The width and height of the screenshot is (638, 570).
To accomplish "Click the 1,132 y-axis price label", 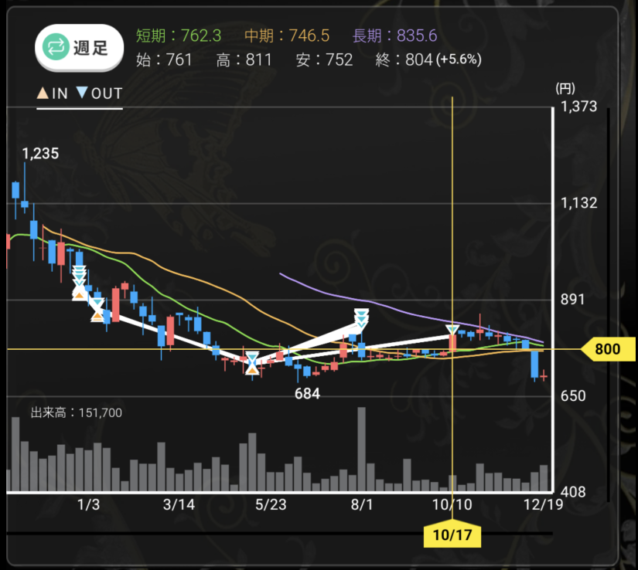I will click(578, 202).
